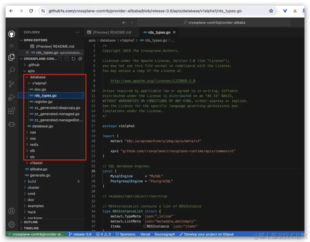The height and width of the screenshot is (242, 310).
Task: Open the Apache license URL link
Action: click(153, 81)
